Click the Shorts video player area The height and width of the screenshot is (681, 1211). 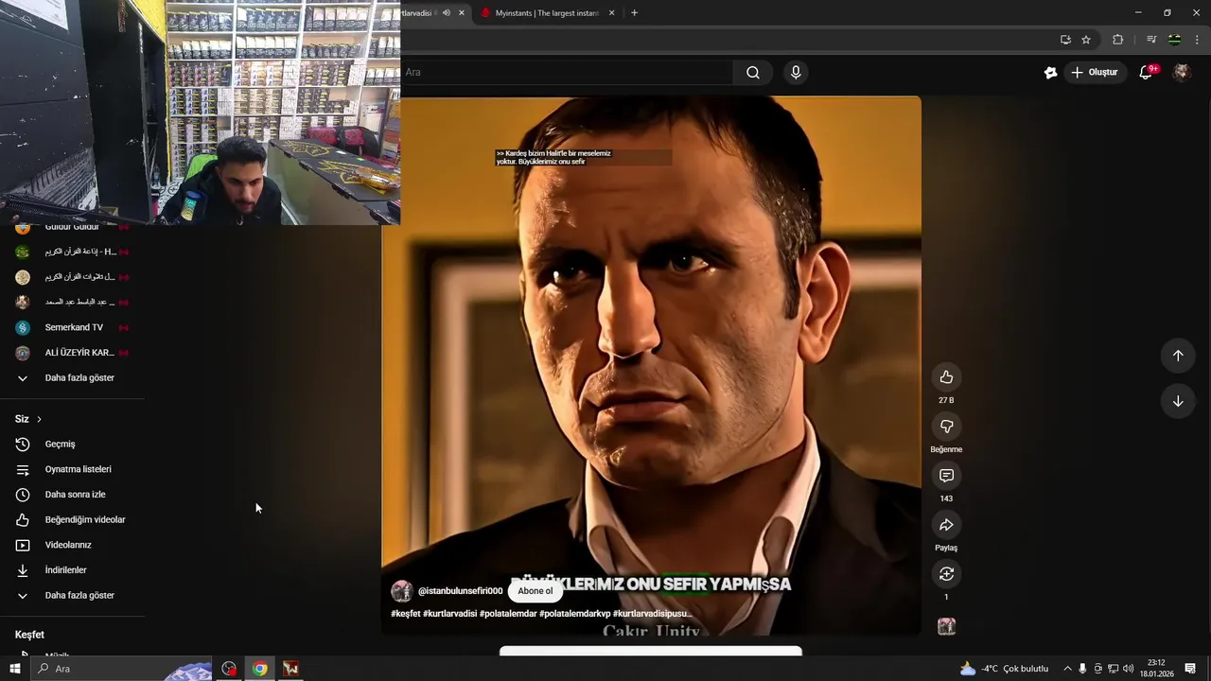click(651, 365)
